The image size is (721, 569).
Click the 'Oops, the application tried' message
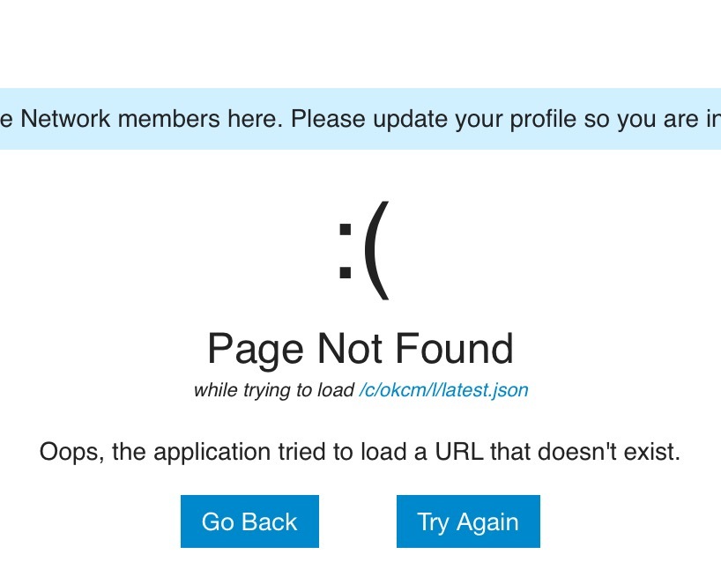click(360, 453)
